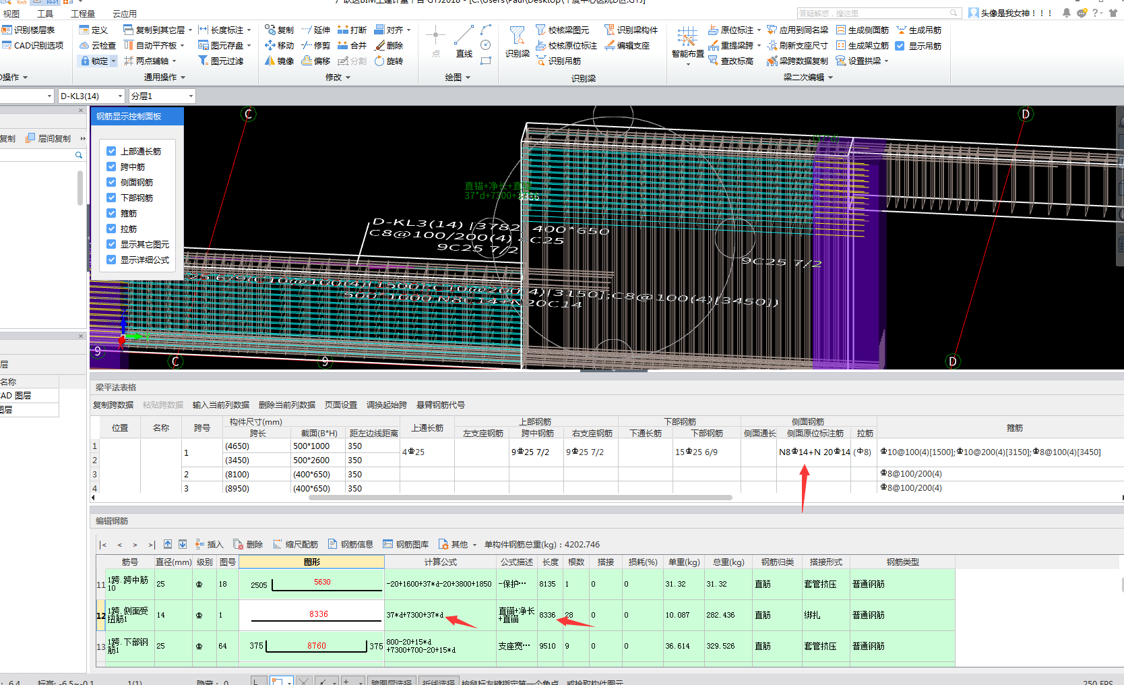Click the horizontal scrollbar of beam table
The image size is (1124, 685).
[520, 498]
